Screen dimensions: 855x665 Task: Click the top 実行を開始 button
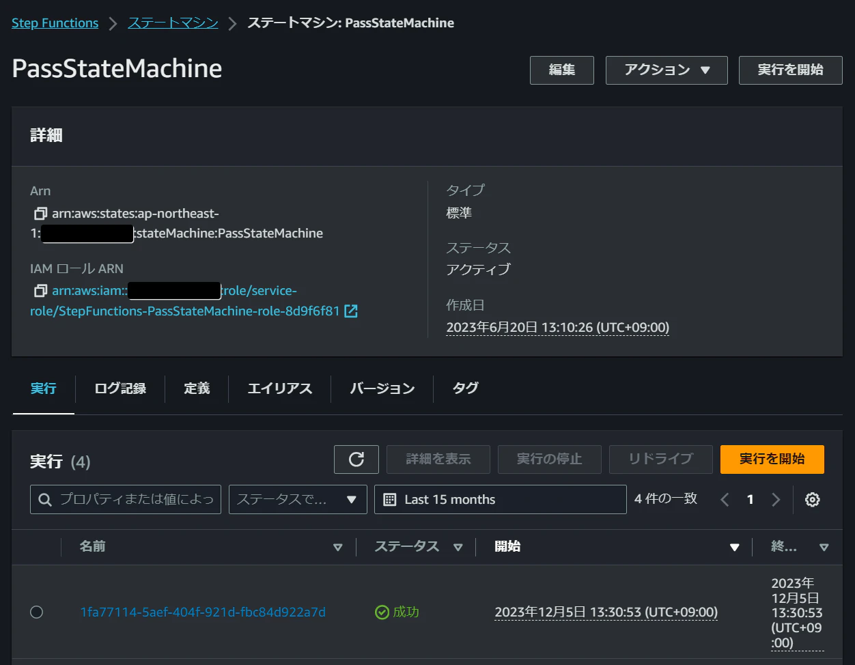pyautogui.click(x=791, y=70)
